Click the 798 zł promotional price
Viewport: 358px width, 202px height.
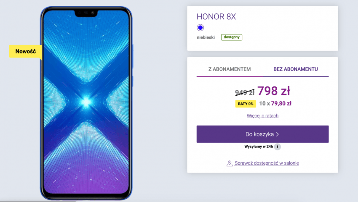coord(274,91)
